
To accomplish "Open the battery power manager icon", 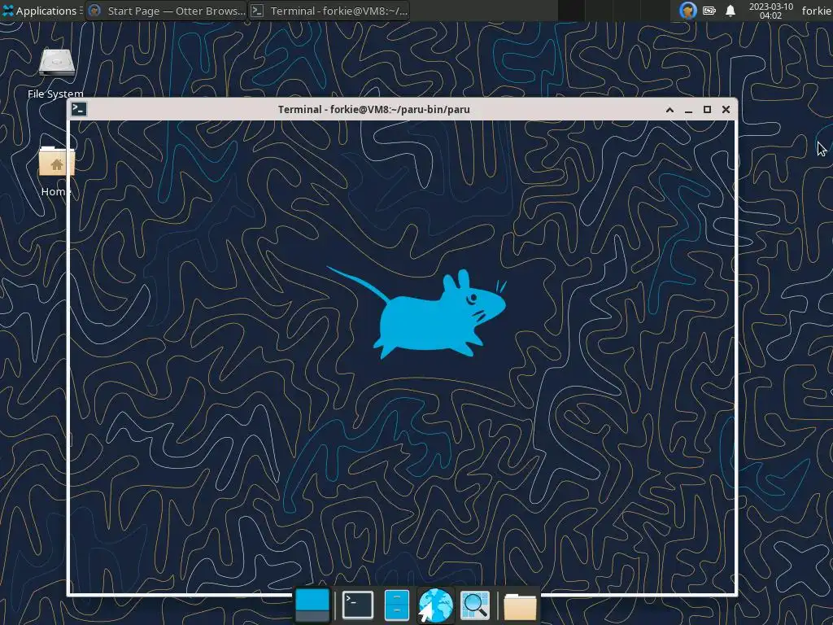I will tap(709, 11).
